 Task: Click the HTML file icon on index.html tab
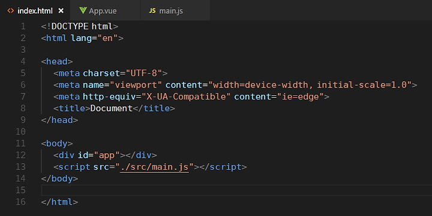coord(10,11)
